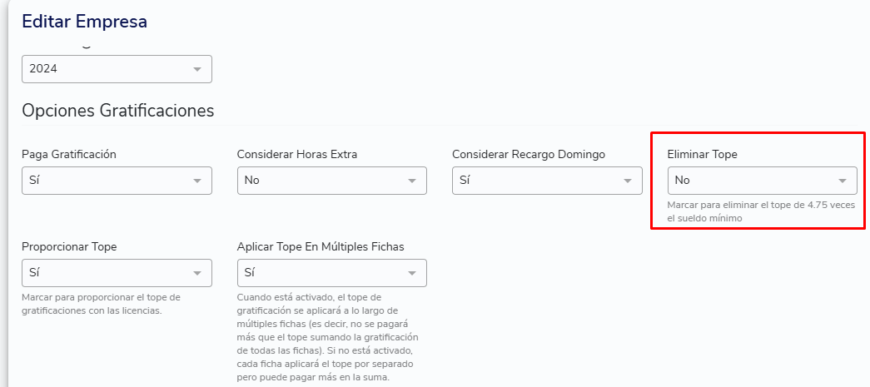The height and width of the screenshot is (387, 870).
Task: Expand Considerar Horas Extra select showing No
Action: (x=332, y=181)
